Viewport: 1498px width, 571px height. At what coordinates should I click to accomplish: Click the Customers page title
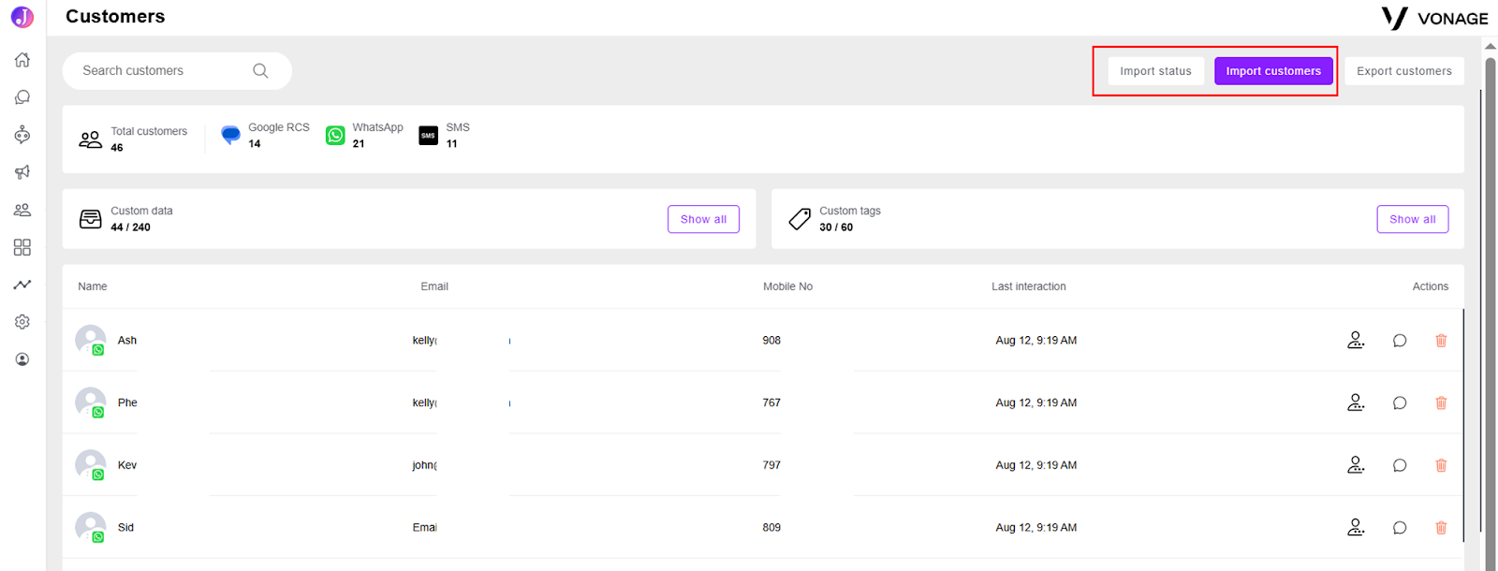pos(115,17)
